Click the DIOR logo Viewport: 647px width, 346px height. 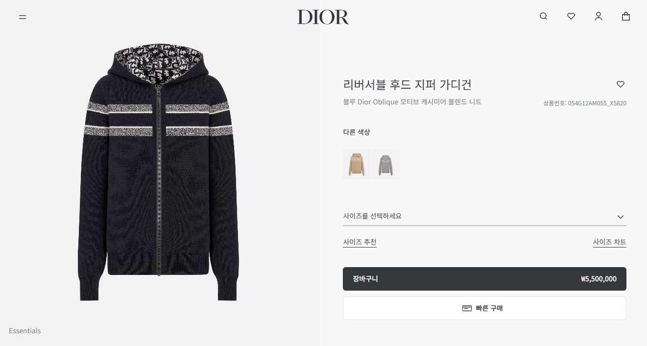[323, 17]
